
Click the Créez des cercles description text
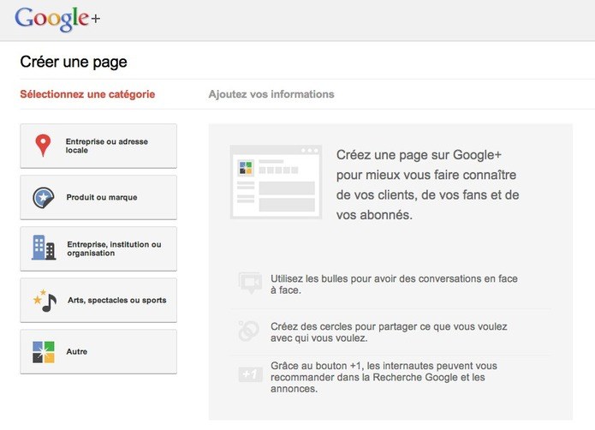click(389, 332)
